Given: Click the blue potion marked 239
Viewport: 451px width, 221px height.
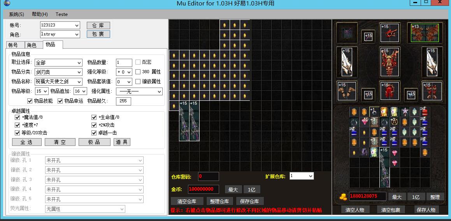Looking at the screenshot, I should tap(425, 142).
